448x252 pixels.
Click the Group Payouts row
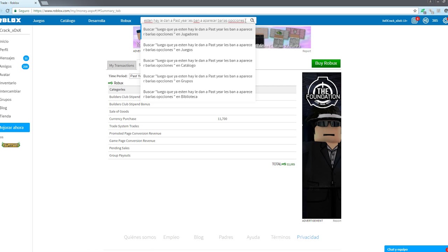point(202,155)
